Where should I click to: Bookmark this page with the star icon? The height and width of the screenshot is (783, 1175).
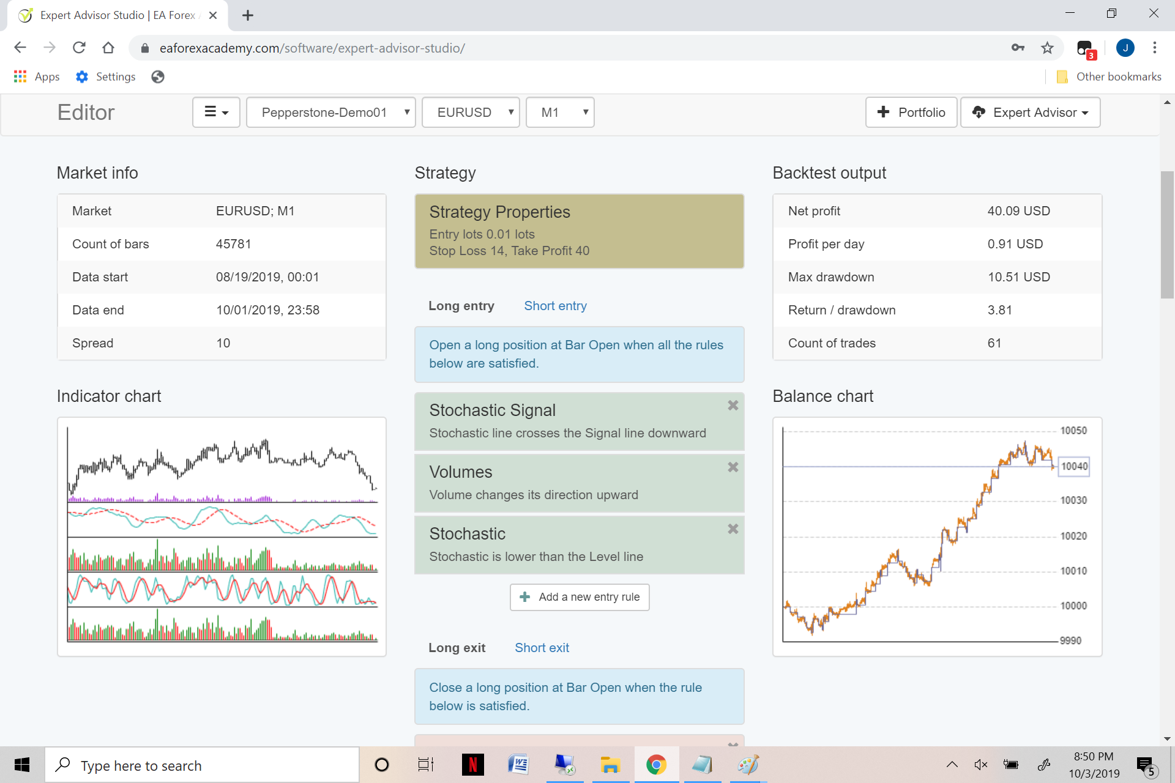point(1047,48)
